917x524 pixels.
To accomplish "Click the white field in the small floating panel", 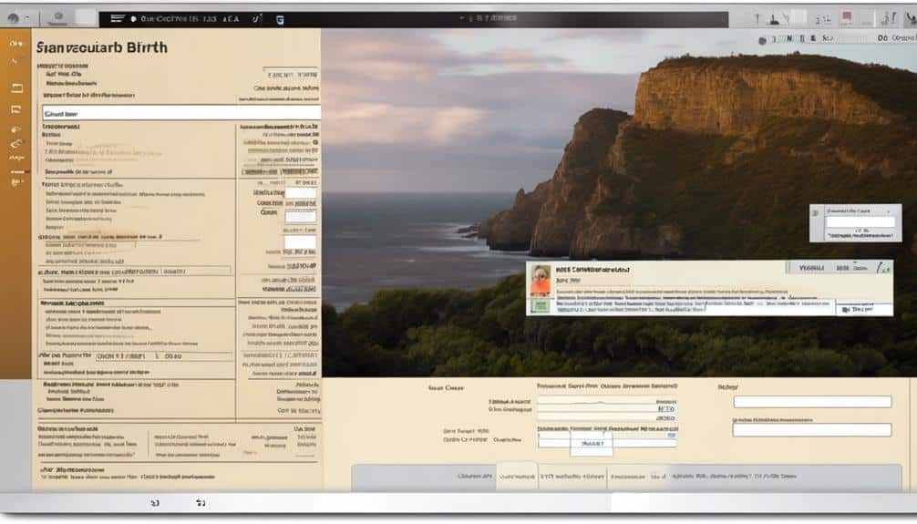I will (x=860, y=221).
